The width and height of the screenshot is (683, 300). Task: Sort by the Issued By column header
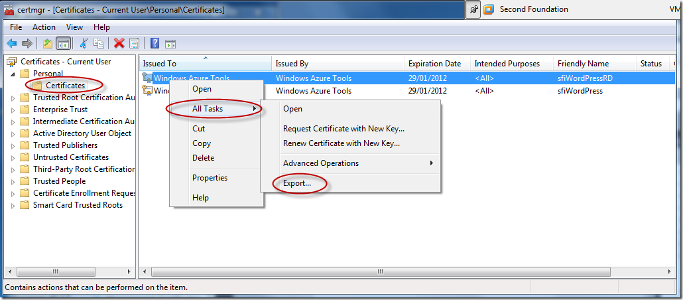click(x=338, y=64)
